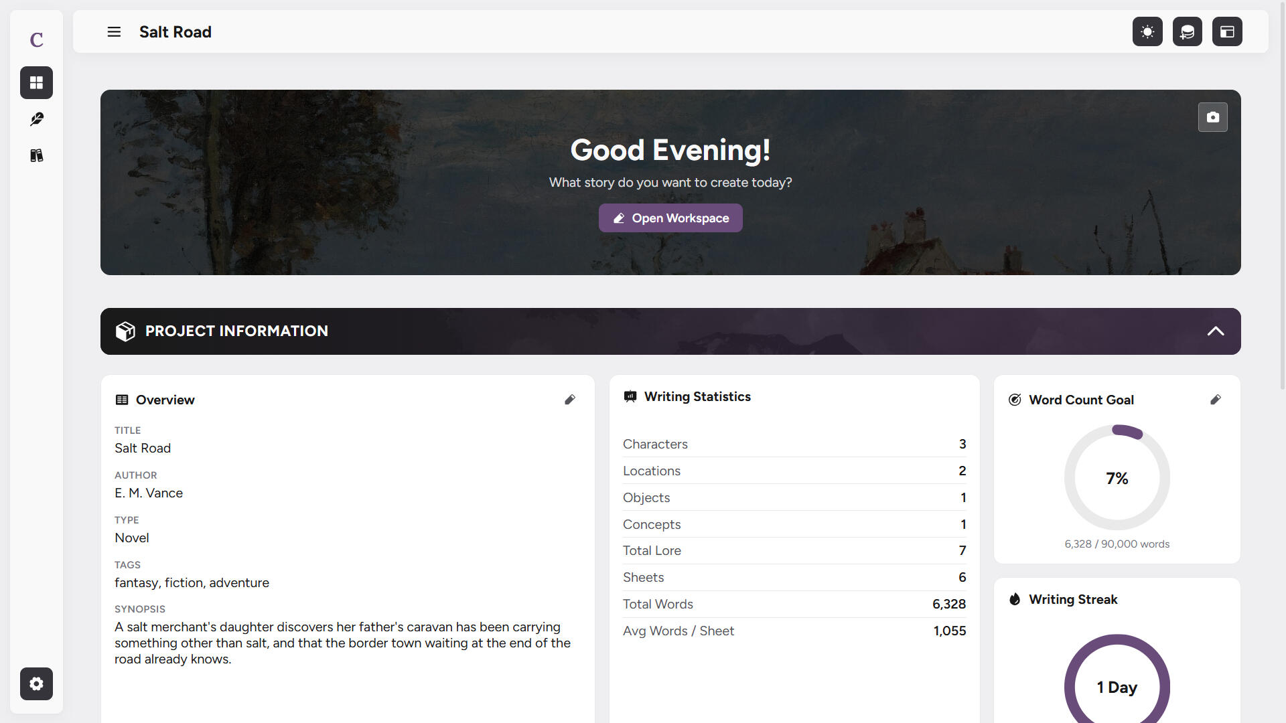Click the Locations statistics row
This screenshot has height=723, width=1286.
pos(794,471)
